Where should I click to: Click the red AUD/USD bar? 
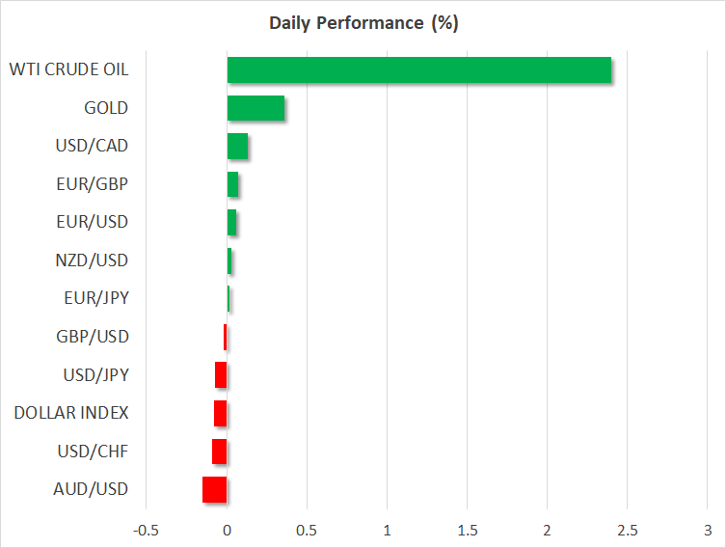[x=214, y=490]
